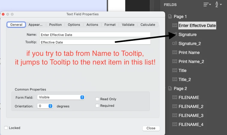Select the Signature field in list
Viewport: 227px width, 135px height.
(x=187, y=34)
